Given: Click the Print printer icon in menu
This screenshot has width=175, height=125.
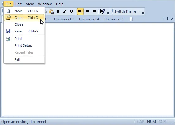Looking at the screenshot, I should (x=8, y=39).
